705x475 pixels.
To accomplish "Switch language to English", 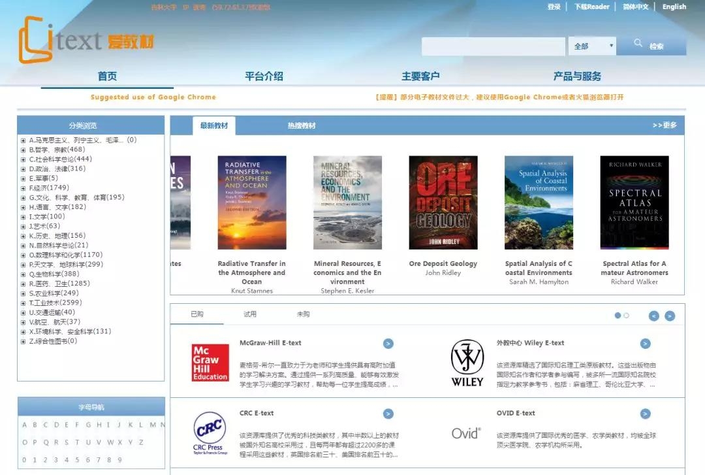I will pyautogui.click(x=674, y=7).
